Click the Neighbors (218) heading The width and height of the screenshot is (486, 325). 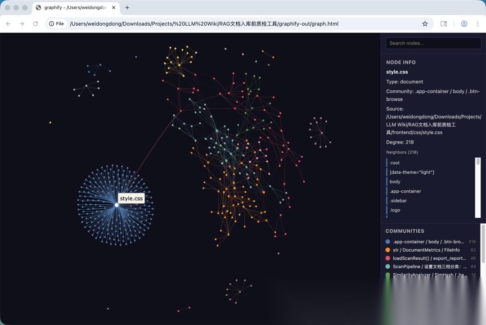[402, 152]
